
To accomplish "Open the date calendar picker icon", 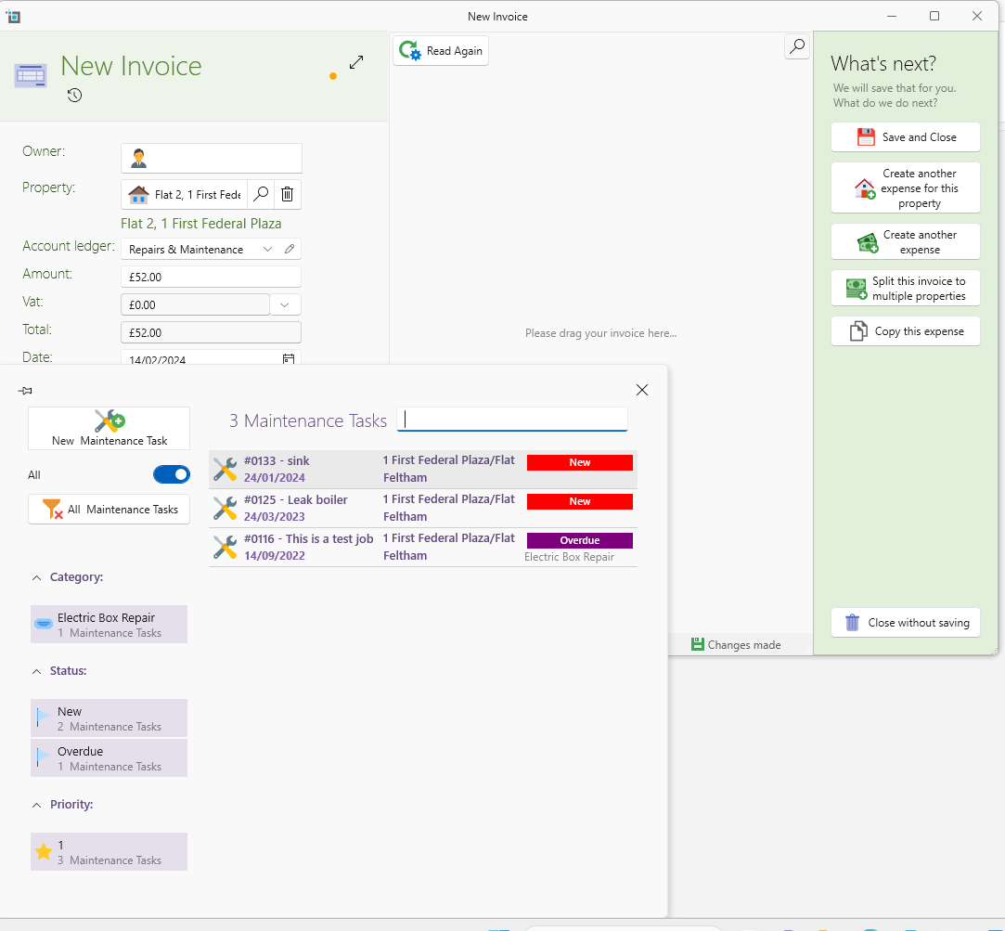I will [x=289, y=359].
